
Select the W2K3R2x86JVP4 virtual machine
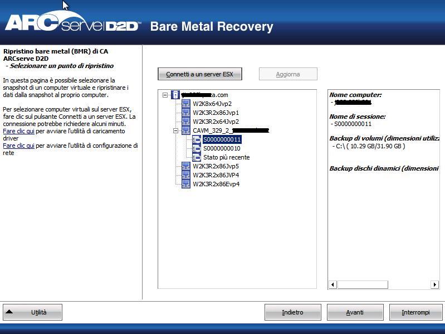(216, 175)
